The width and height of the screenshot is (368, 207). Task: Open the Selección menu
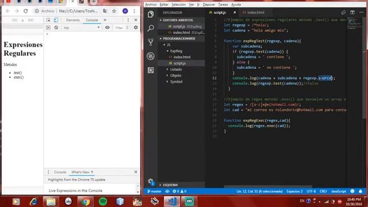click(178, 5)
